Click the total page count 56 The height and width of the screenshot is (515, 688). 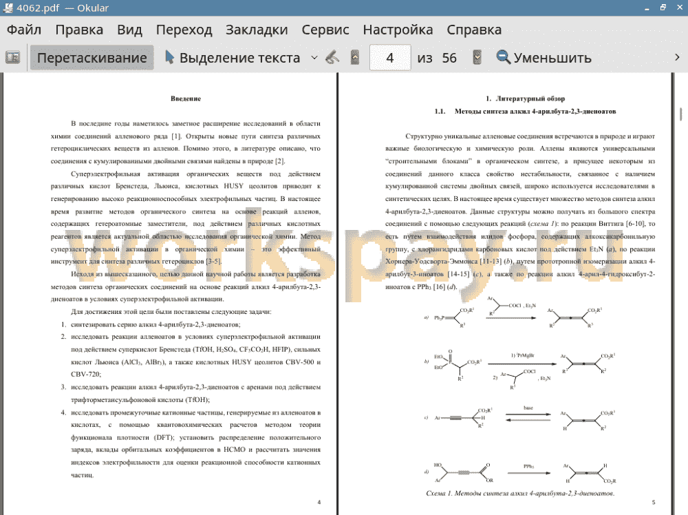[449, 58]
